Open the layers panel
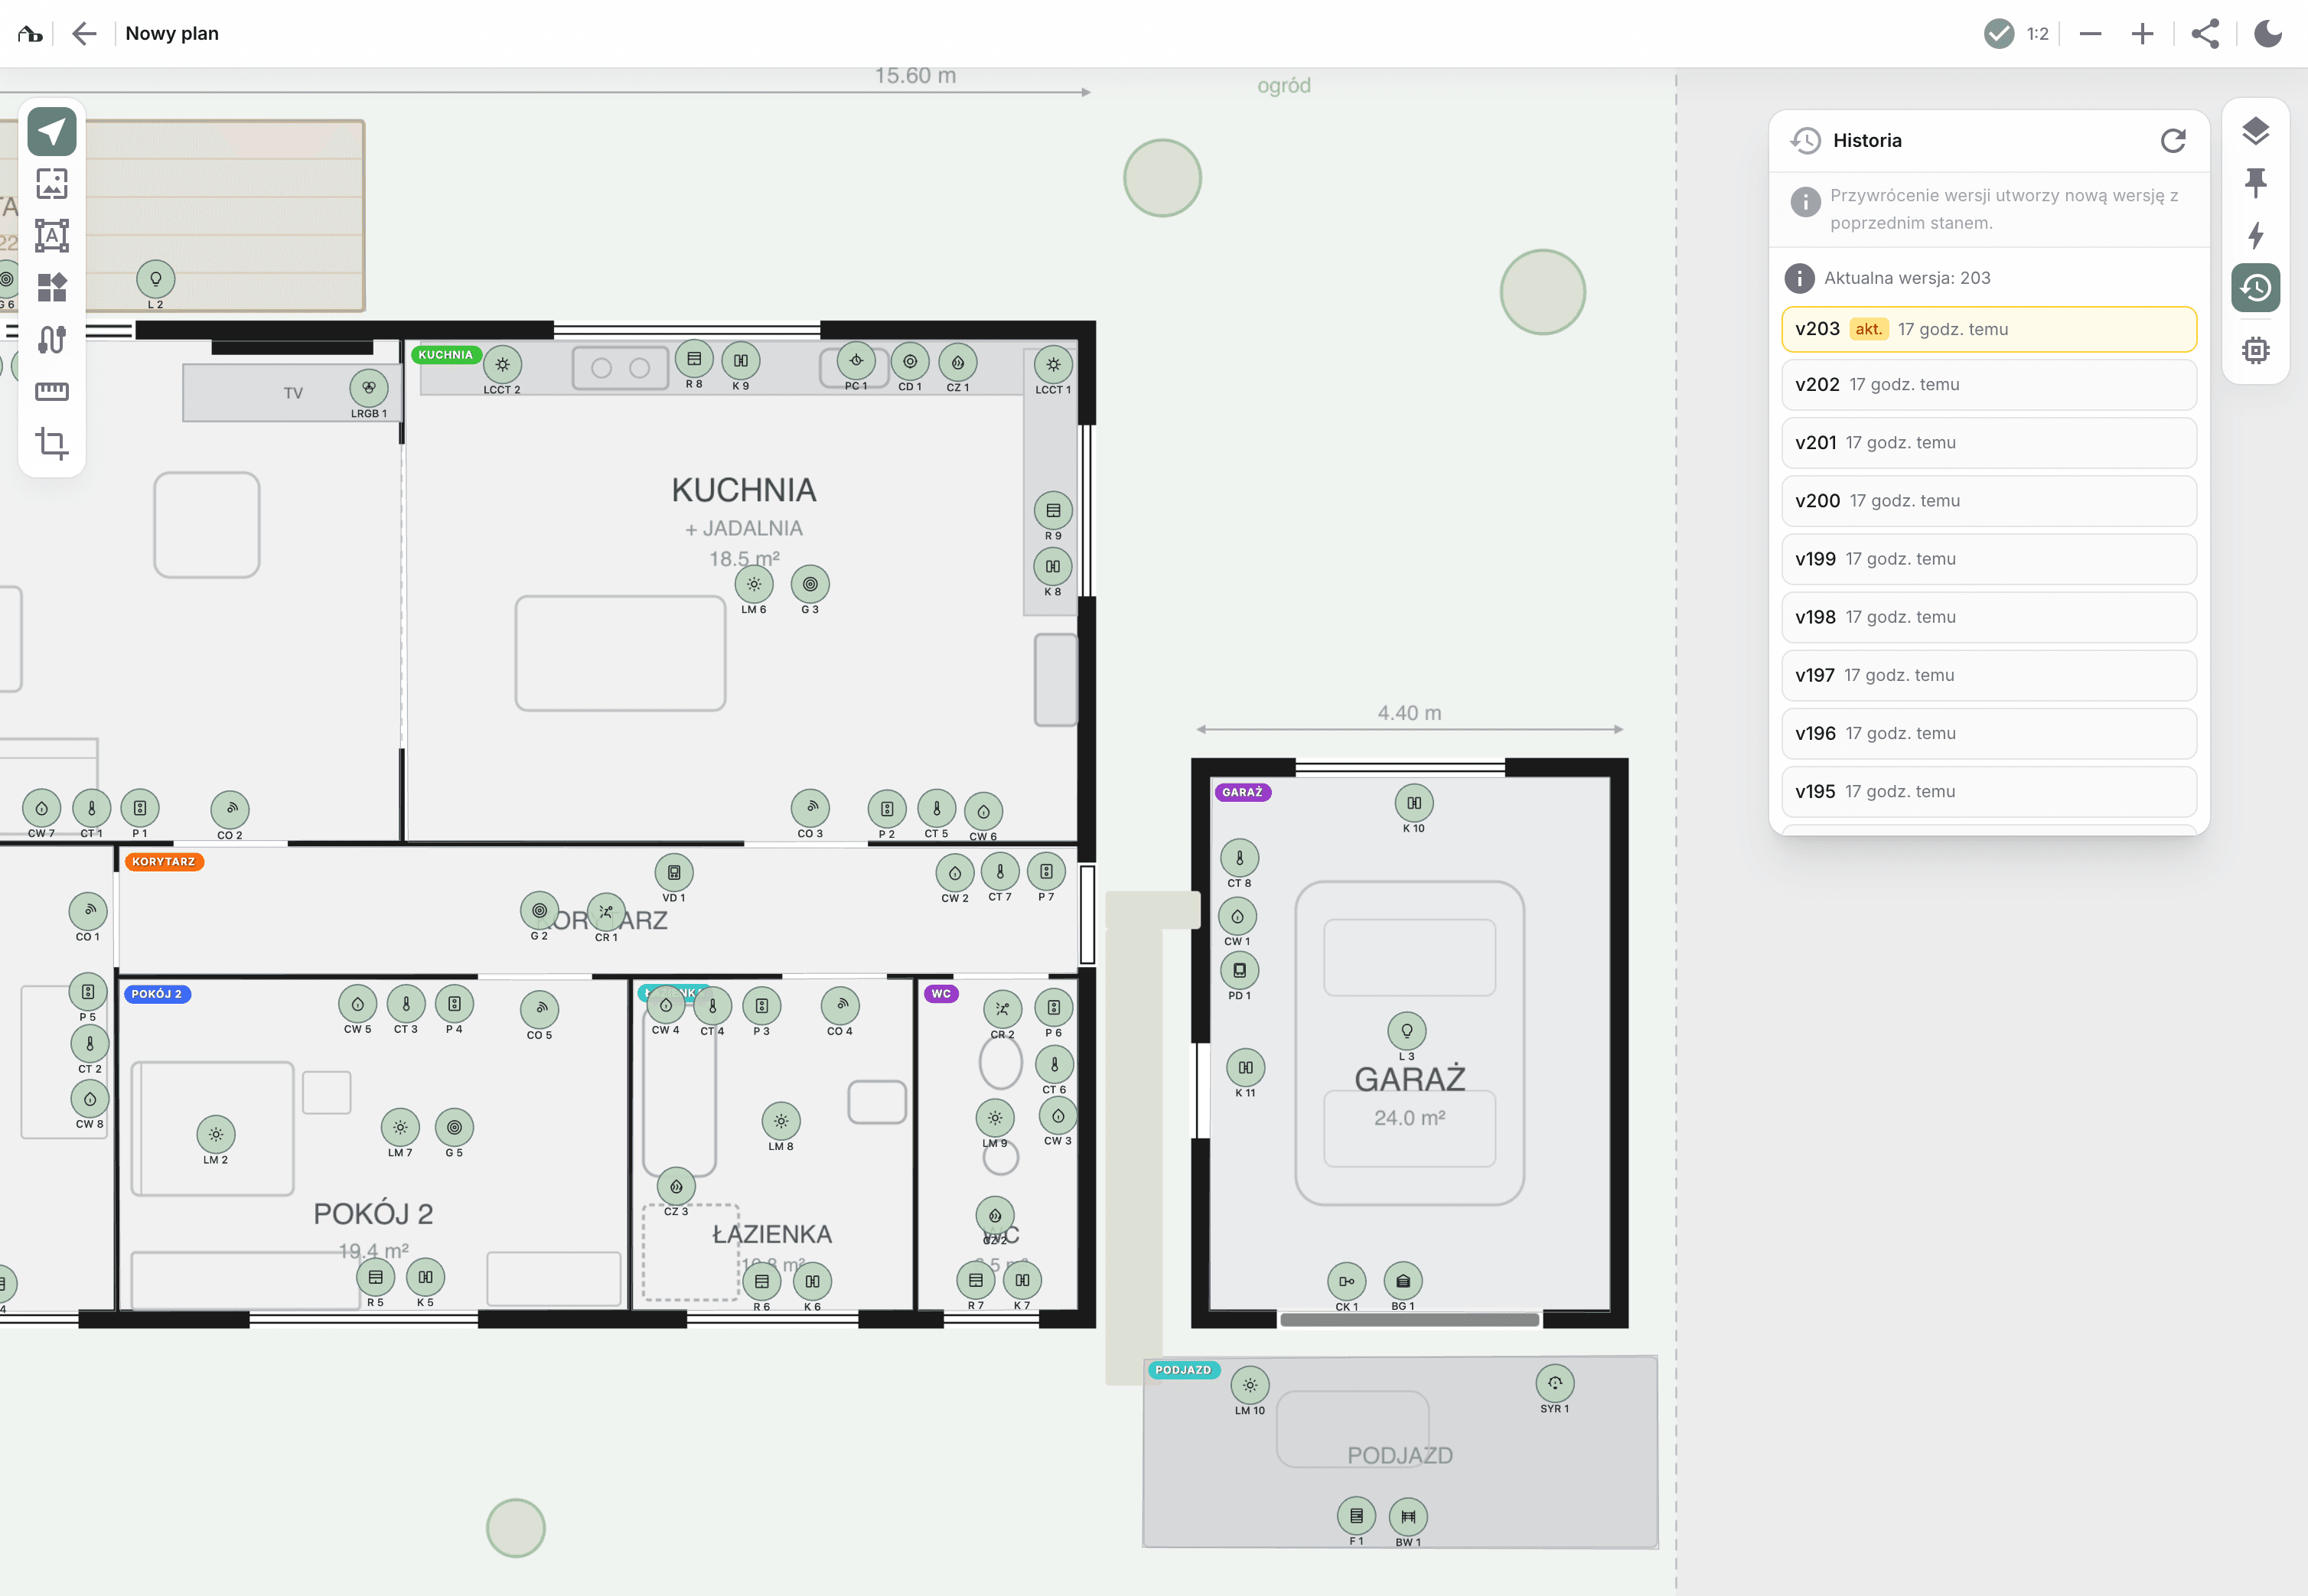2308x1596 pixels. coord(2255,131)
